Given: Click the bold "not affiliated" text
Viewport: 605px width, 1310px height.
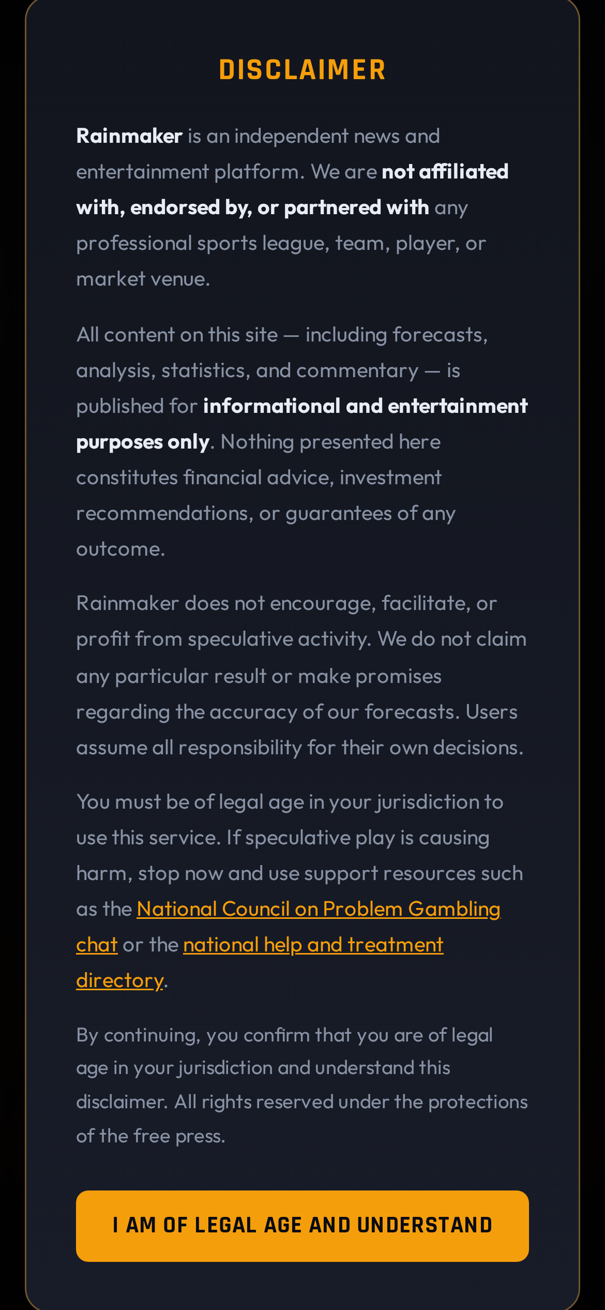Looking at the screenshot, I should click(445, 172).
